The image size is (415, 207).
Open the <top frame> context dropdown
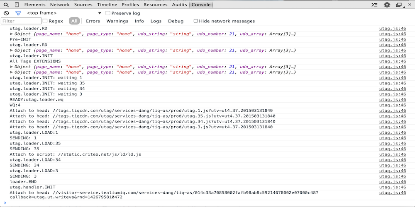coord(64,13)
